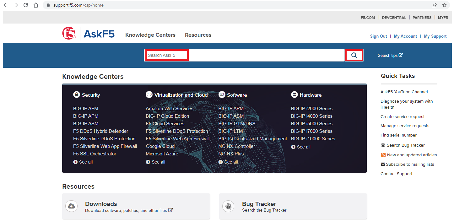Open the My Support link
Screen dimensions: 454x221
point(435,36)
